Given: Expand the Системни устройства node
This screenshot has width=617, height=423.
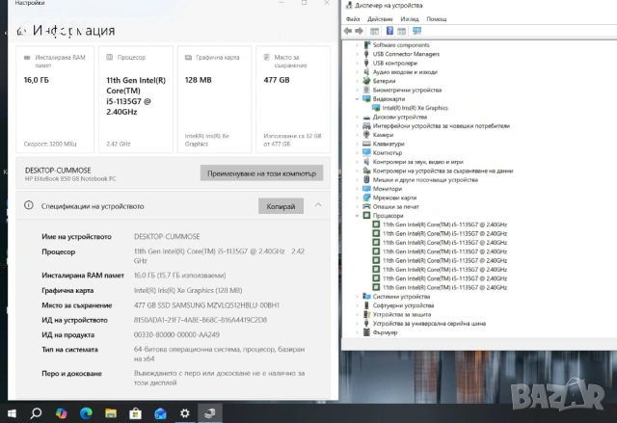Looking at the screenshot, I should 357,297.
